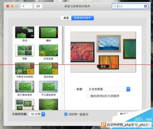The height and width of the screenshot is (129, 153).
Task: Click the 预览 button on the preview
Action: point(103,66)
